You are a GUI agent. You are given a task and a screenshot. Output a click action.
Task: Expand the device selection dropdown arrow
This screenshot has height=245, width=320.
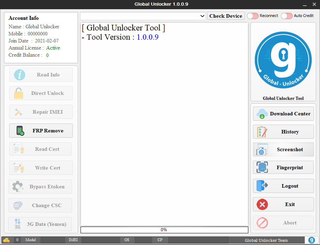tap(202, 16)
